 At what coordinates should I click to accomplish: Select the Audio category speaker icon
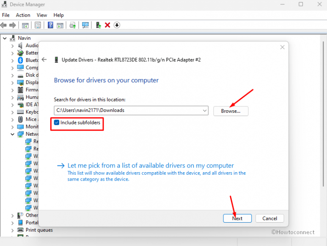coord(20,45)
